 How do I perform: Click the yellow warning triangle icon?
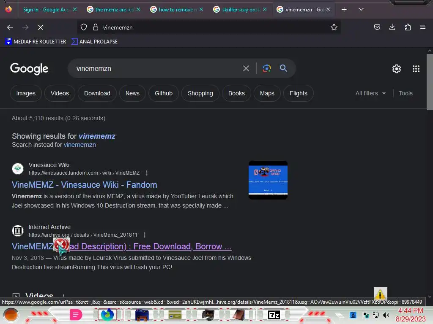(x=380, y=294)
